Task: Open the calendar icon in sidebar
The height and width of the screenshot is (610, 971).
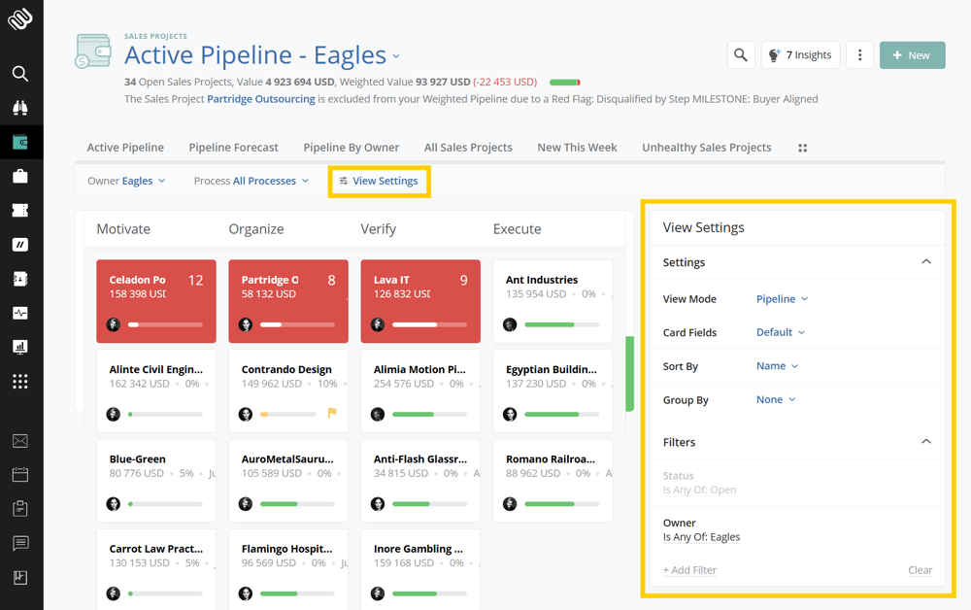Action: (20, 475)
